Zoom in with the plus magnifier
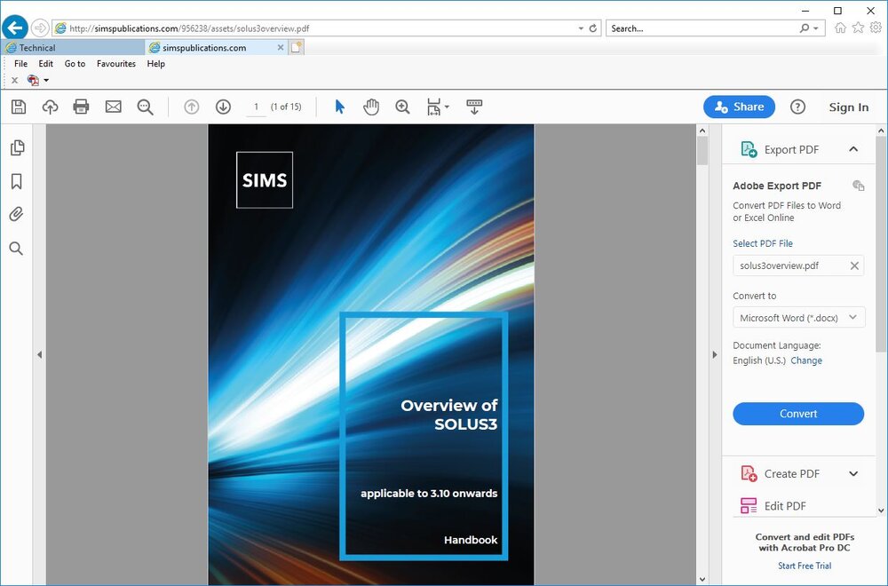 coord(402,107)
